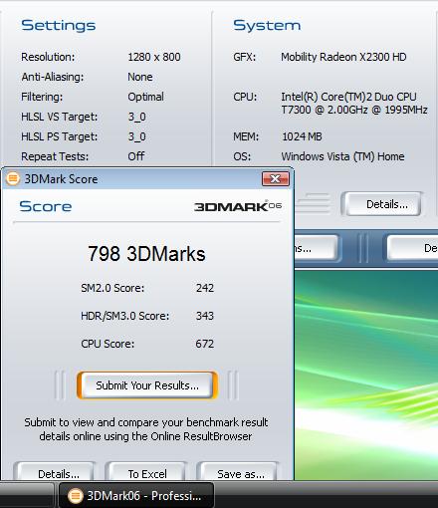
Task: Click the 798 3DMarks score text
Action: 146,254
